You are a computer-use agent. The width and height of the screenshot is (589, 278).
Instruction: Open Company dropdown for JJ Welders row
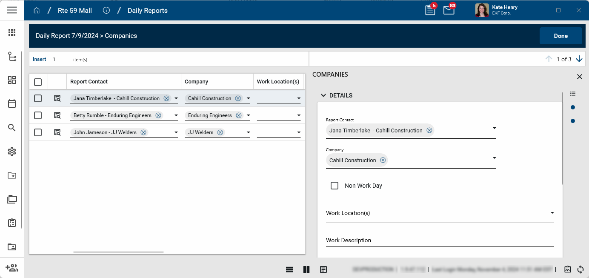(249, 132)
